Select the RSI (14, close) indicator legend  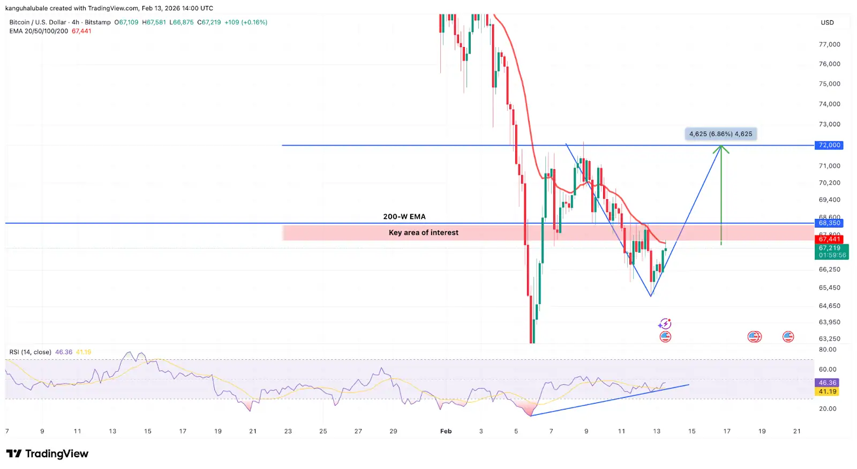(31, 352)
